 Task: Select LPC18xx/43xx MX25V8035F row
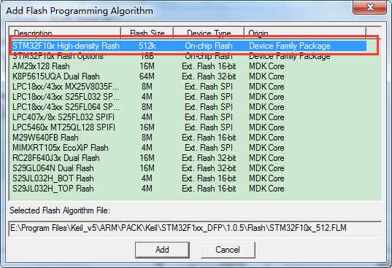(189, 87)
